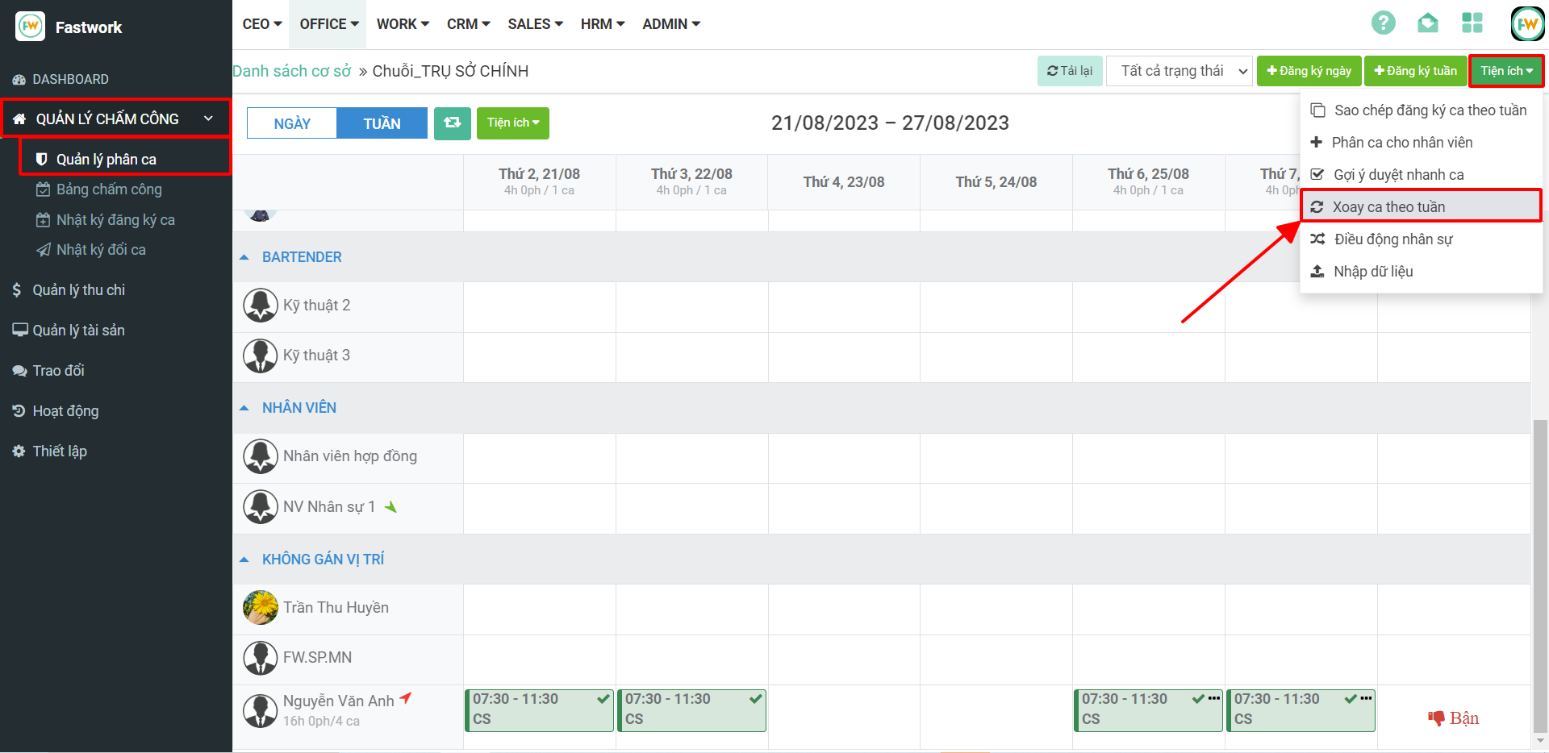
Task: Click the Fastwork logo icon
Action: click(31, 26)
